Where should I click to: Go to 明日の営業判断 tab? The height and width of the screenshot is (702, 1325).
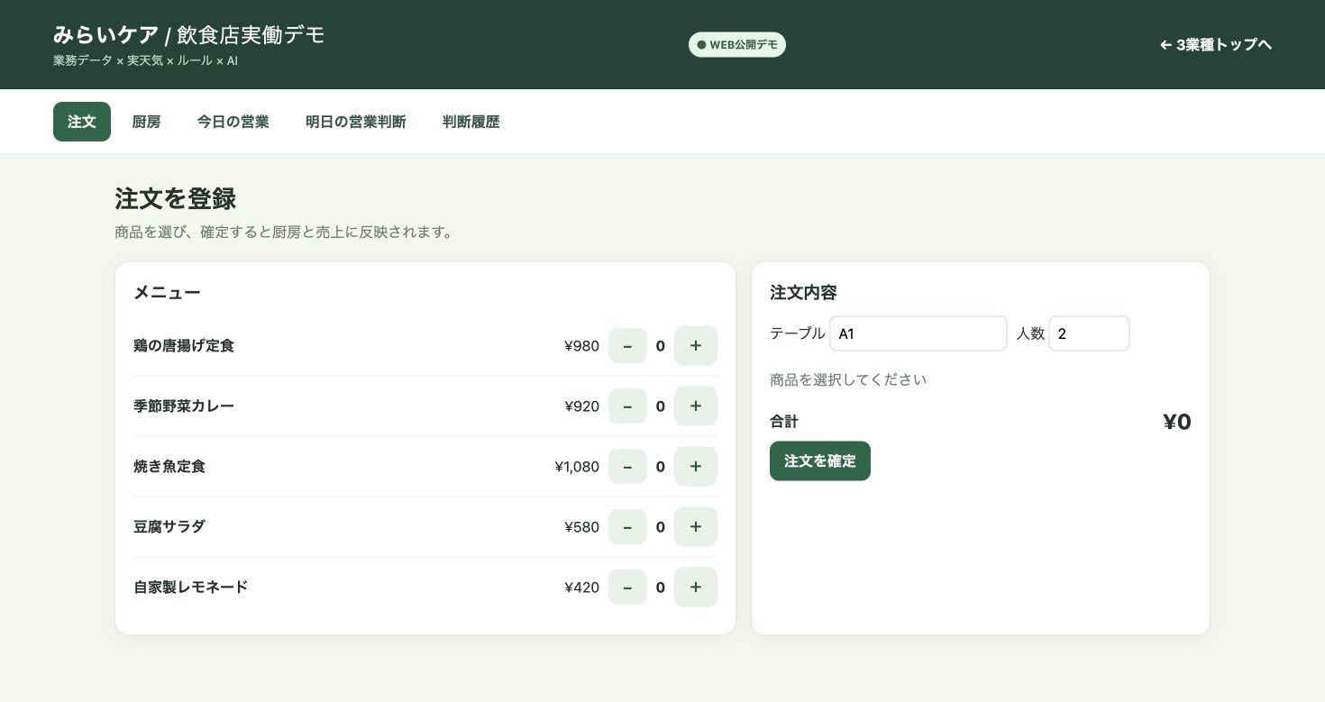[x=356, y=122]
